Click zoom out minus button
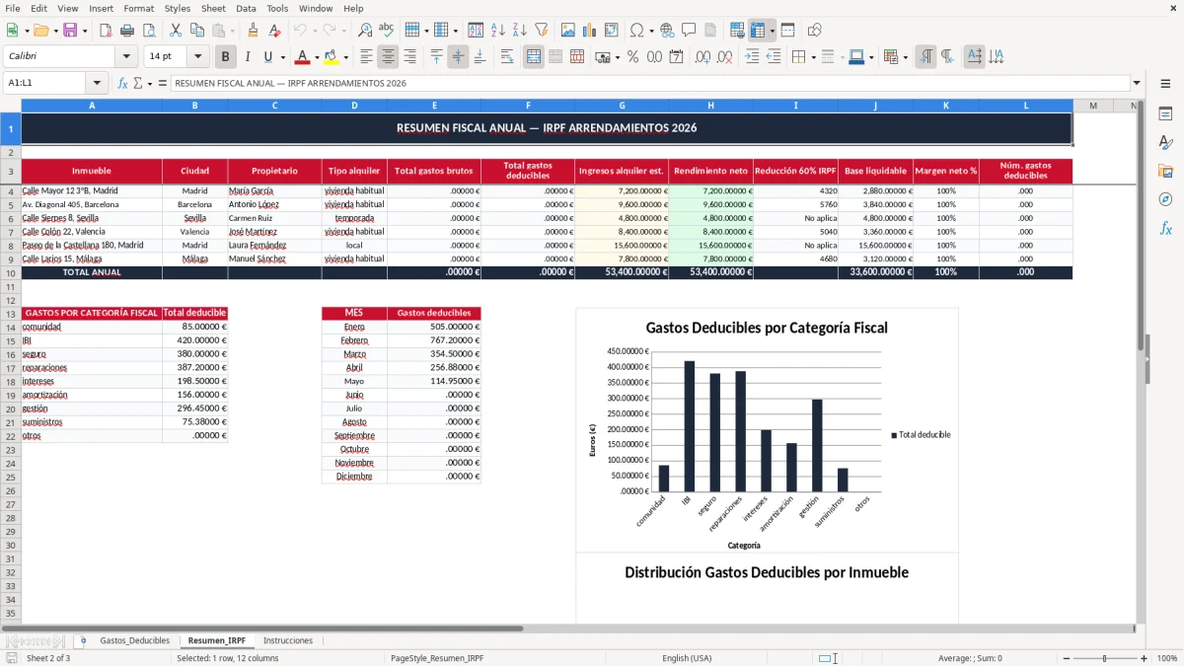Viewport: 1184px width, 666px height. pyautogui.click(x=1066, y=658)
